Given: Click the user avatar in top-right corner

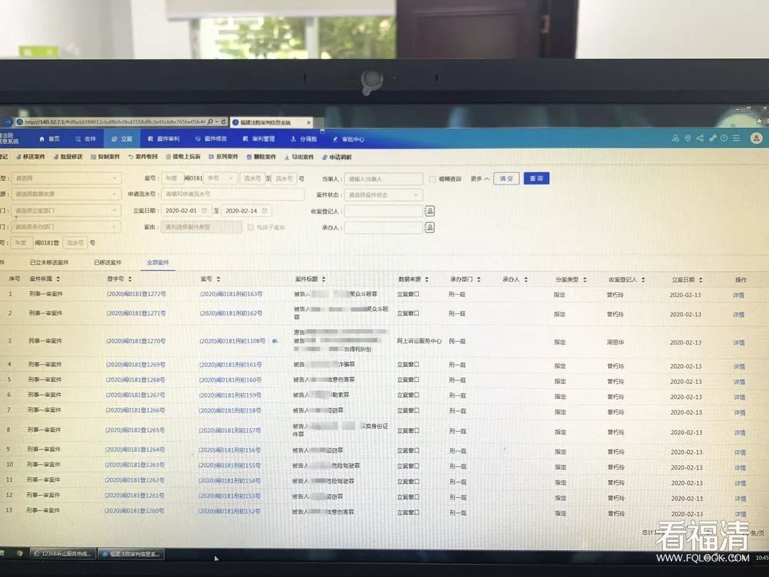Looking at the screenshot, I should click(755, 138).
